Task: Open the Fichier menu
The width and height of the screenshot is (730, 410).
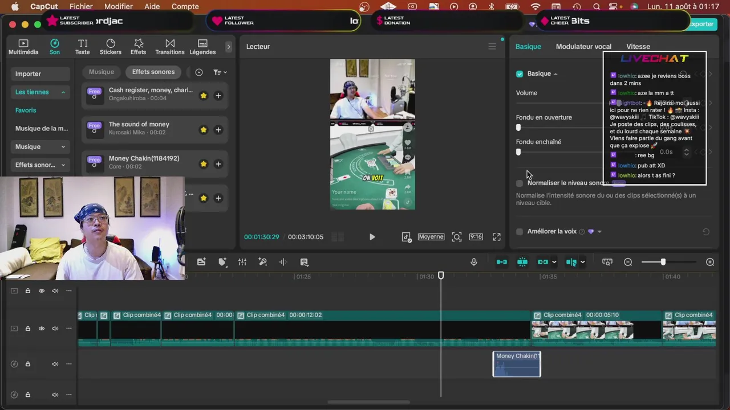Action: click(81, 7)
